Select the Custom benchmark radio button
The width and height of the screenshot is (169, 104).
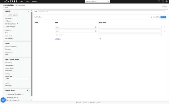6,21
